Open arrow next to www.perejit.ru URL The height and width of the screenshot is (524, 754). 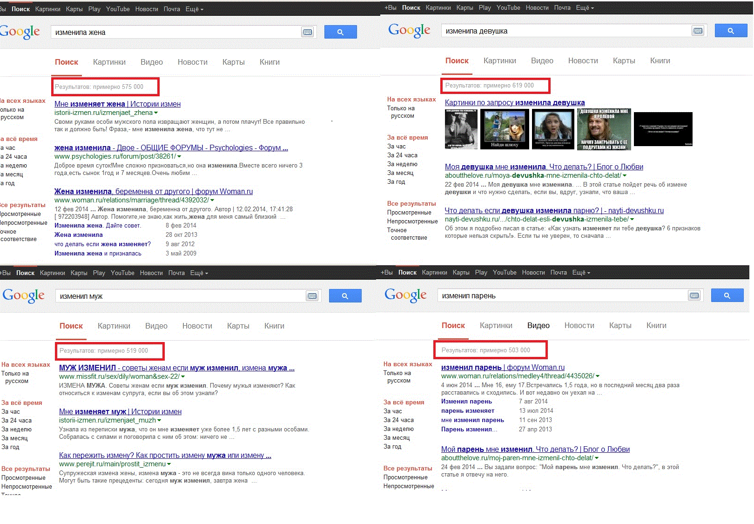tap(169, 464)
